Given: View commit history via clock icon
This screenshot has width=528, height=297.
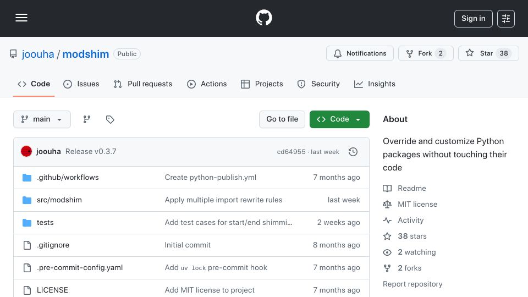Looking at the screenshot, I should tap(353, 152).
